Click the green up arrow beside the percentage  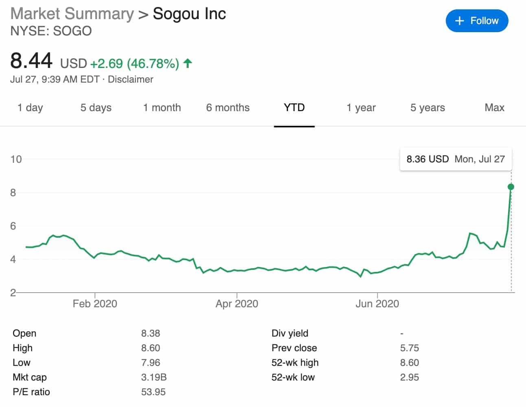pyautogui.click(x=187, y=63)
